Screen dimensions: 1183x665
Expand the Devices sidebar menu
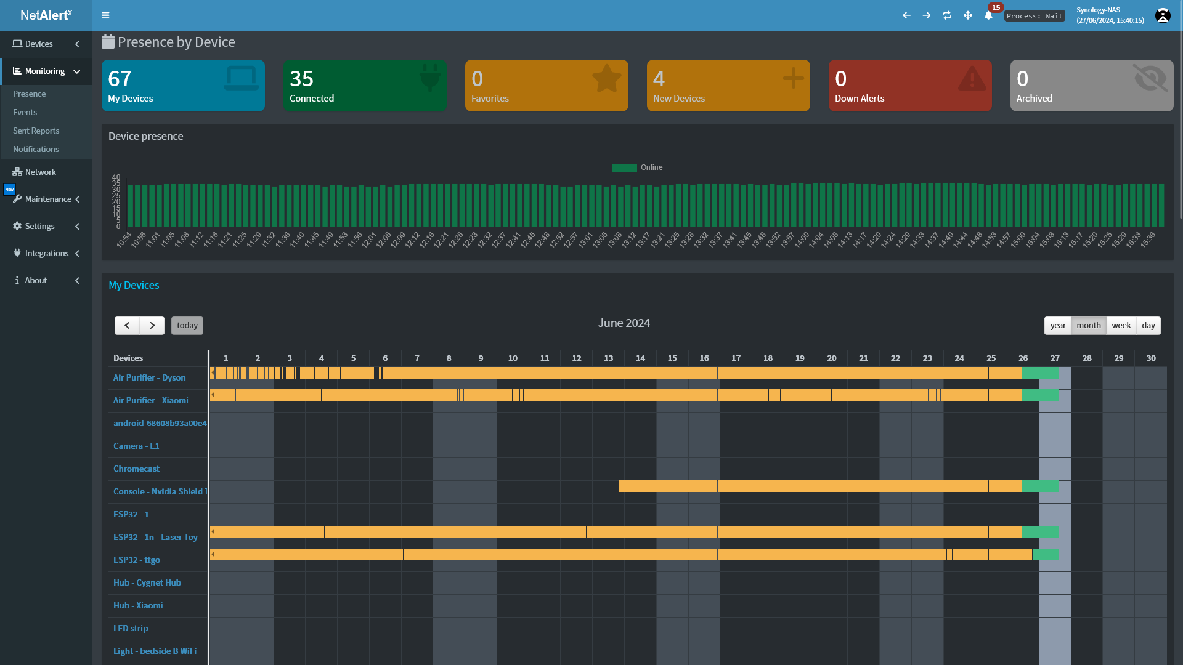pos(46,44)
